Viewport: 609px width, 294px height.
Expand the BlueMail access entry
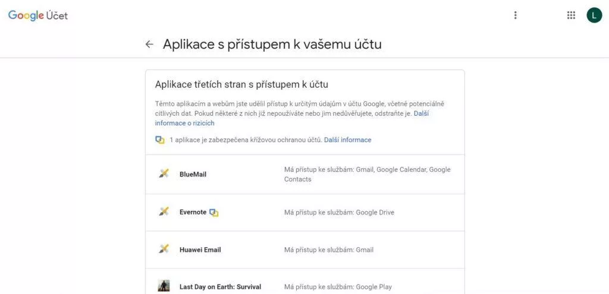(305, 174)
